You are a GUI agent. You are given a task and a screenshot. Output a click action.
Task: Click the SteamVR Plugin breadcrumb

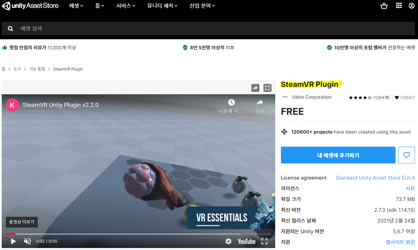[68, 69]
